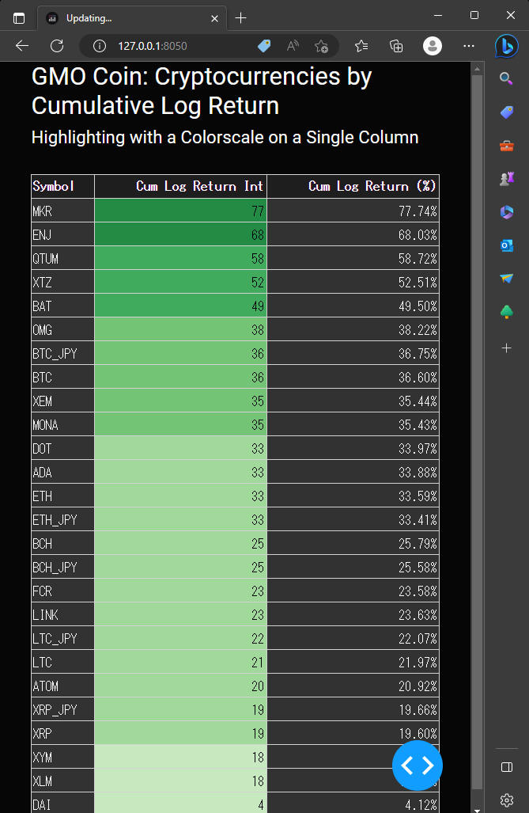Select the LTC_JPY symbol cell
Screen dimensions: 529x813
click(62, 638)
